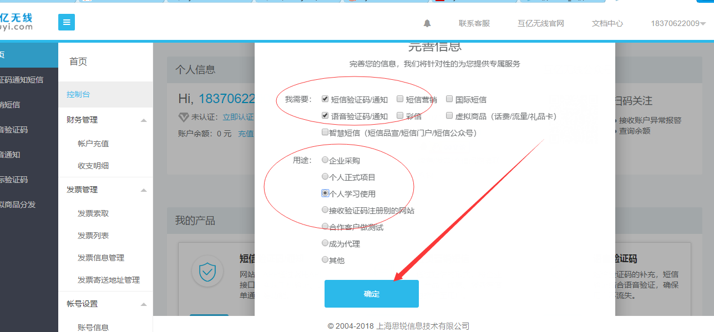Viewport: 714px width, 332px height.
Task: Confirm with the 确定 button
Action: (372, 294)
